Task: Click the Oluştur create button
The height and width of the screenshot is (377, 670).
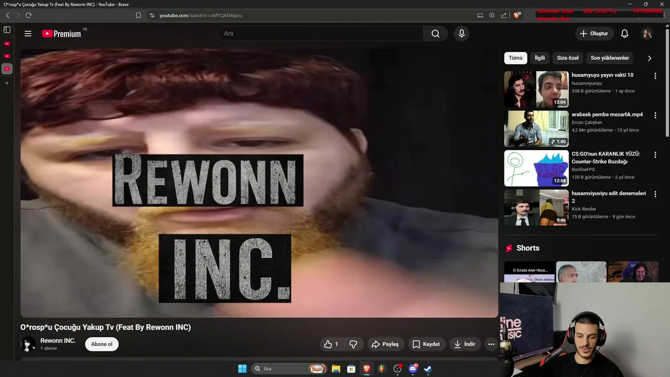Action: click(594, 34)
